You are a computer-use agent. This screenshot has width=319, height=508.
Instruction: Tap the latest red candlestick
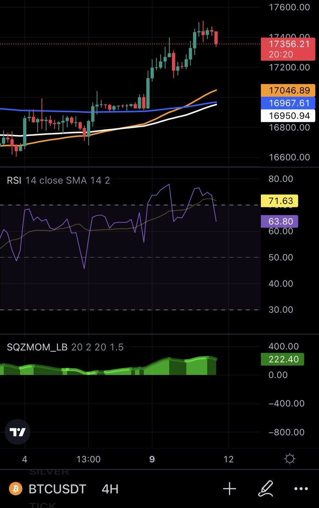[216, 38]
